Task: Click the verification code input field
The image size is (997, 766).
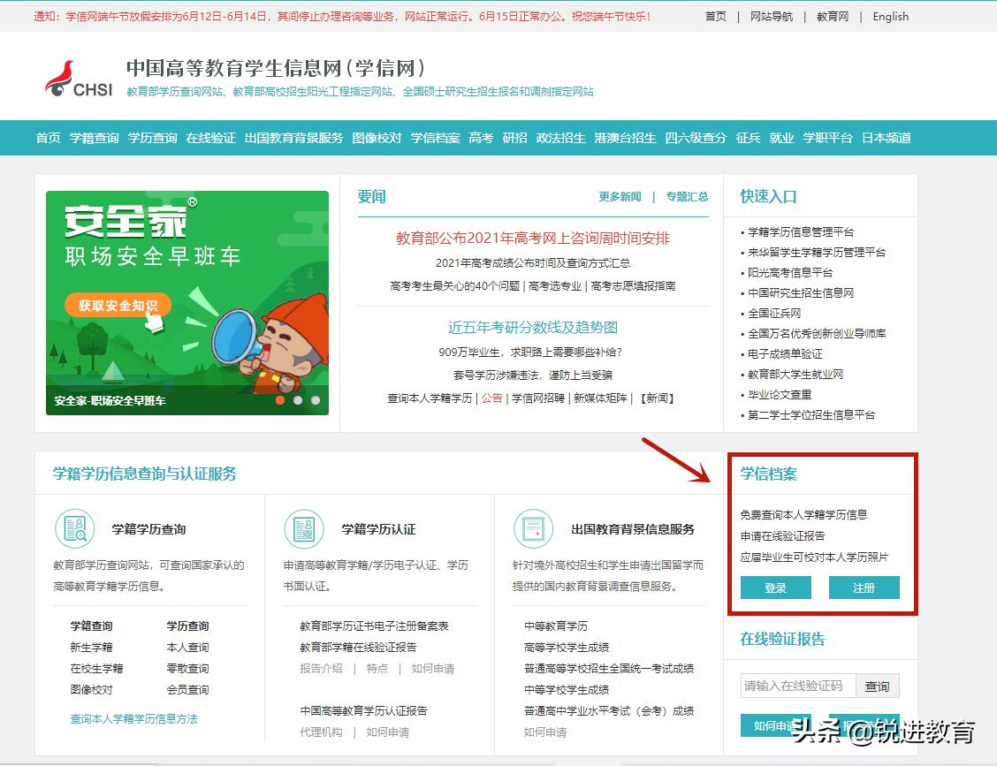Action: (x=796, y=686)
